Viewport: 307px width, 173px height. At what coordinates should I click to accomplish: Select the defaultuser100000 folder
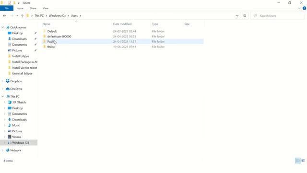pyautogui.click(x=59, y=37)
